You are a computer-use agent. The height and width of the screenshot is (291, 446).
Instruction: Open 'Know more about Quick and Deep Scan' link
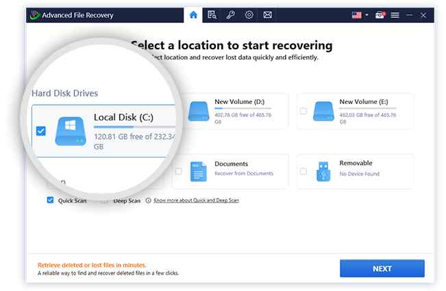pos(196,201)
